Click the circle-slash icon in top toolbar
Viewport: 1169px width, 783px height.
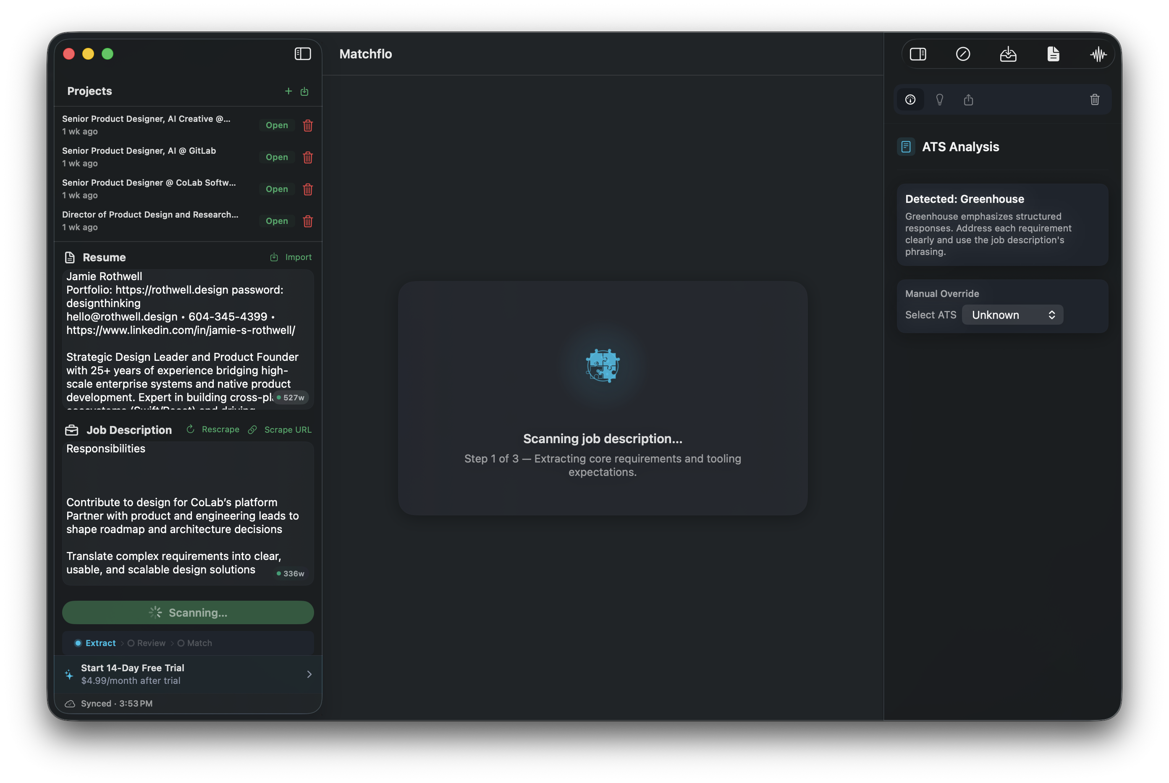coord(963,54)
